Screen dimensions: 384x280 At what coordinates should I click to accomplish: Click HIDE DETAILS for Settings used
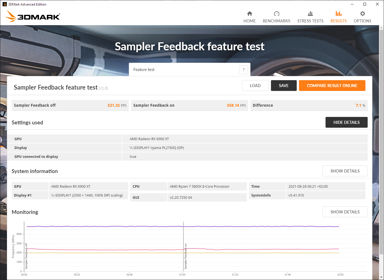(347, 122)
